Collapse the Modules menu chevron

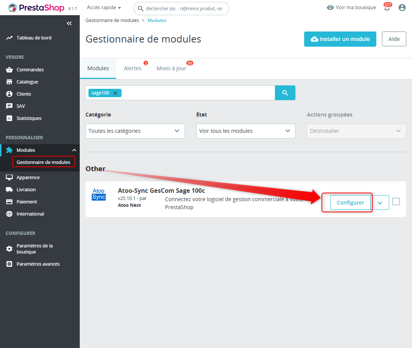click(x=74, y=150)
